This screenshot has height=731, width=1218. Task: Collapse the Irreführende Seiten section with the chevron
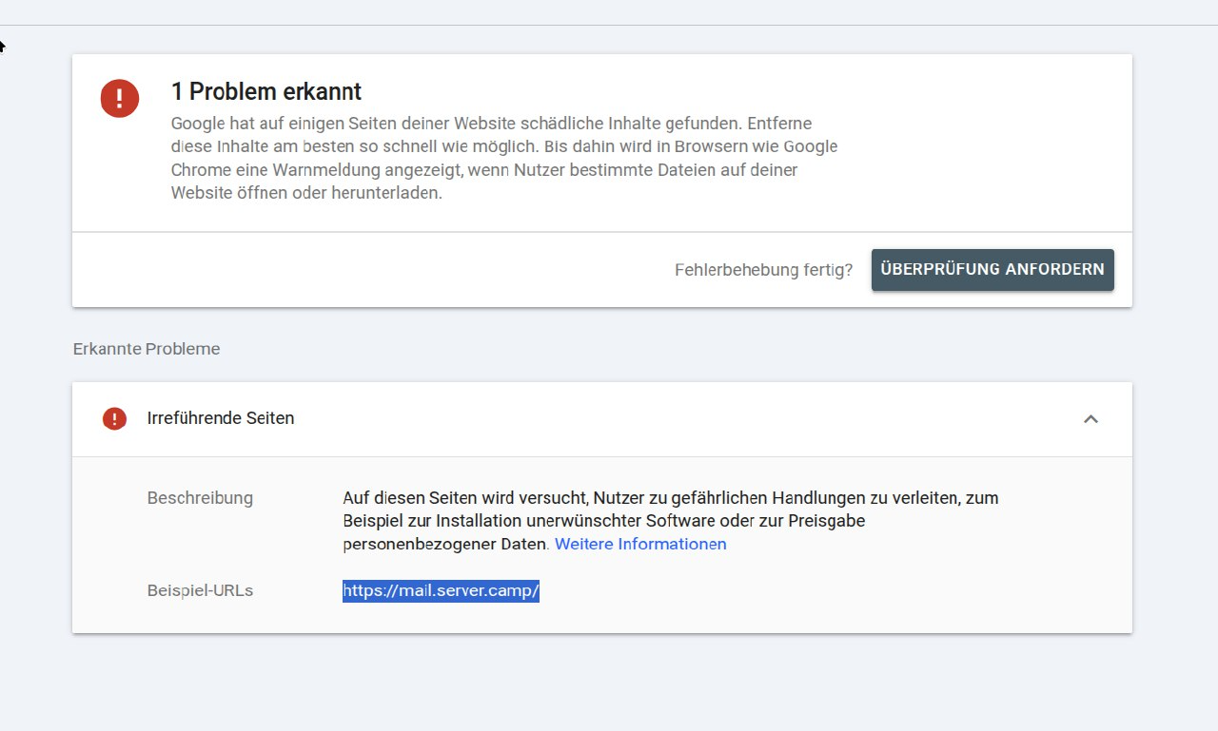[x=1090, y=418]
